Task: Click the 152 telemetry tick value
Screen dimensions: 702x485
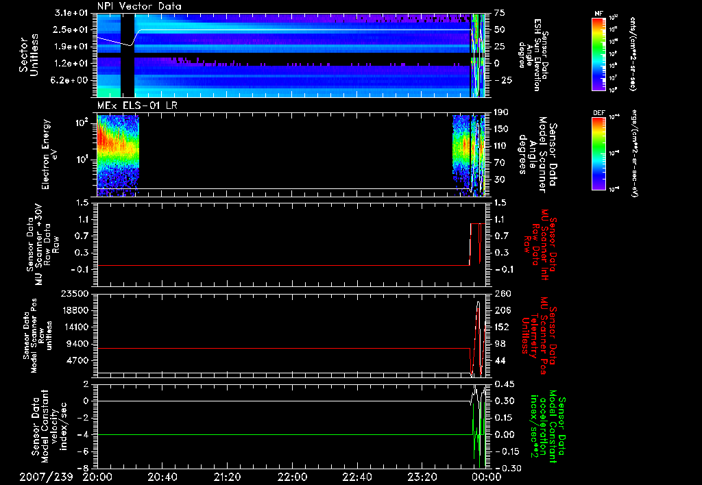Action: click(x=502, y=327)
